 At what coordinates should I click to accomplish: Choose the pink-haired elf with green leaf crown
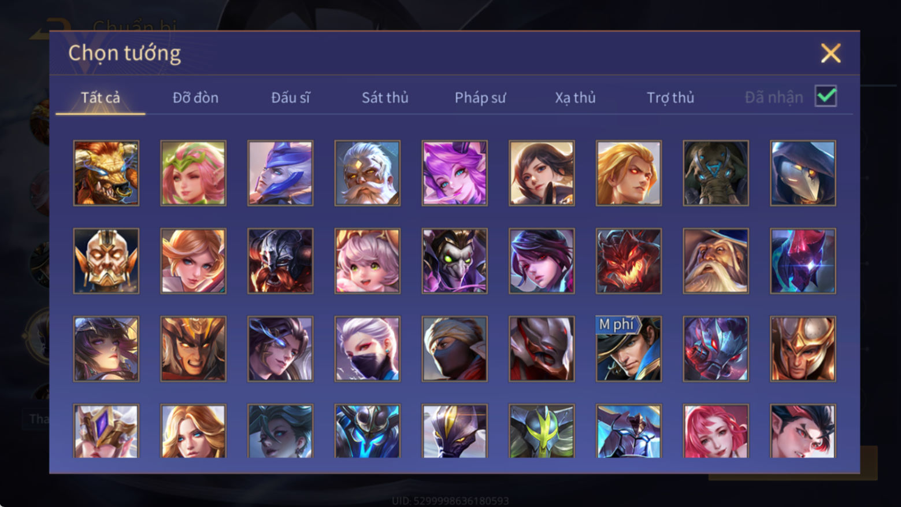coord(193,173)
